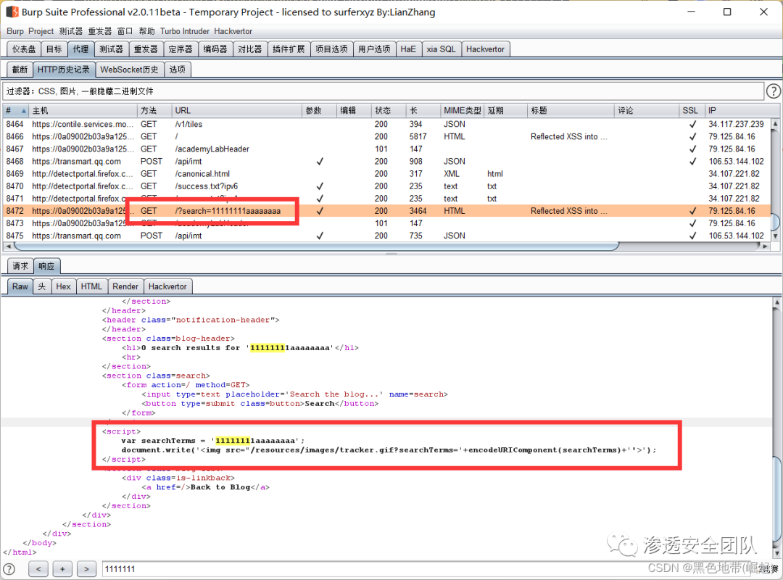Switch to the 目标 tab
The image size is (783, 580).
[x=54, y=49]
